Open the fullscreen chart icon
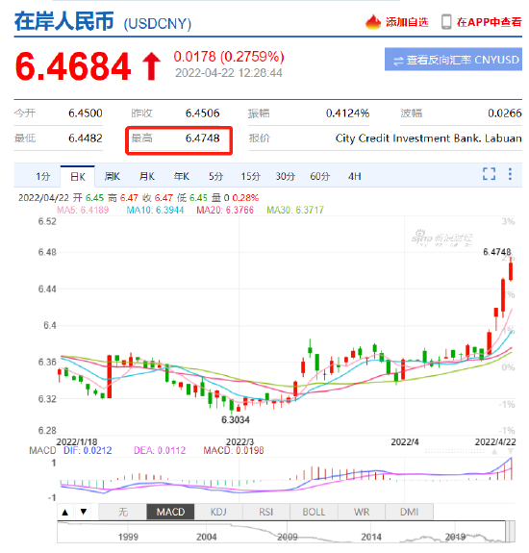The image size is (529, 553). pos(489,174)
